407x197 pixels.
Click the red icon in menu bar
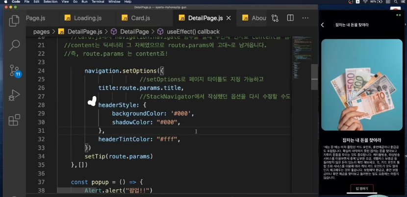[x=351, y=1]
